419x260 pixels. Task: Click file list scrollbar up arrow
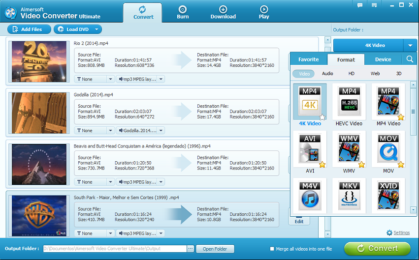click(327, 40)
